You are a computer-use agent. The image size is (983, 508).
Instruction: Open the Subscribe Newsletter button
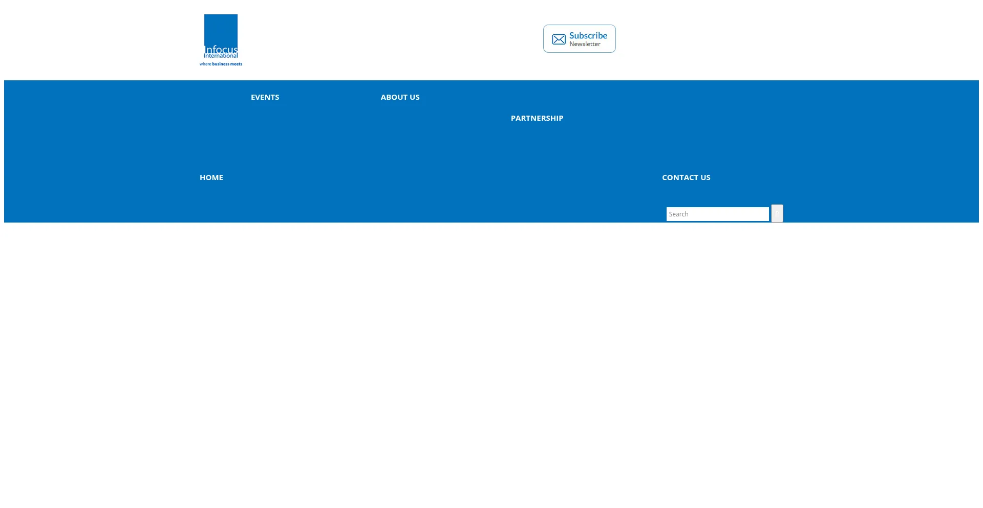(x=579, y=39)
